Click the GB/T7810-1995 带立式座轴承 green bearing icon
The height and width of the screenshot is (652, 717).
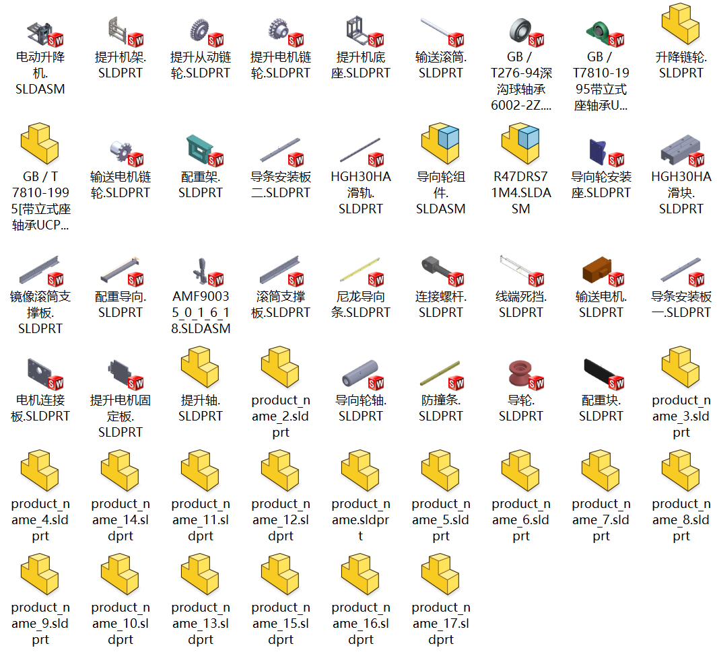605,34
